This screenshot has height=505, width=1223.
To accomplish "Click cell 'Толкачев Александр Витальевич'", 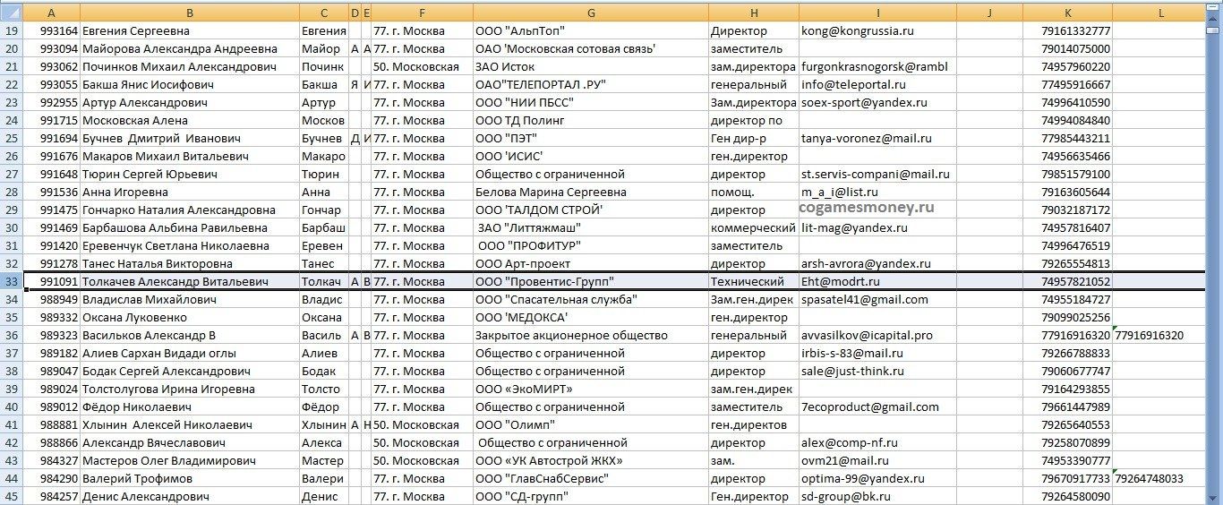I will click(190, 281).
